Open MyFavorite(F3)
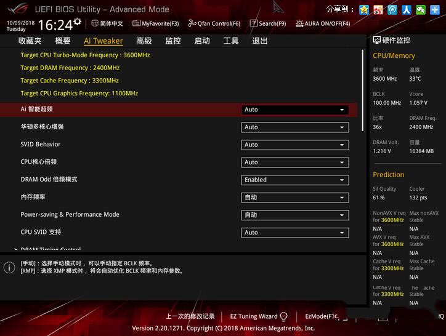Viewport: 446px width, 336px height. click(x=156, y=23)
